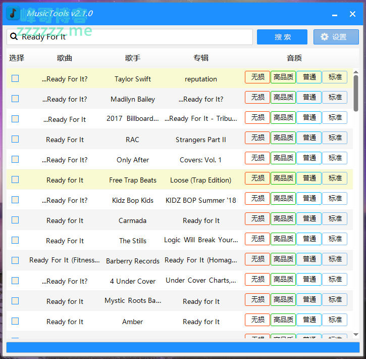
Task: Tick the checkbox for Taylor Swift song
Action: [15, 78]
